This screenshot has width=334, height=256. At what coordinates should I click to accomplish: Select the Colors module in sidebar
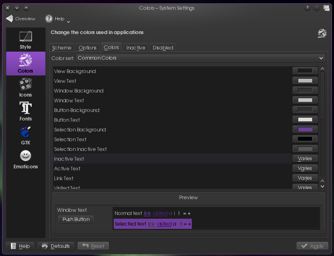point(26,63)
